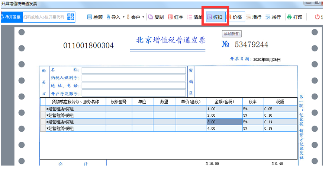Click invoice code 011001800304
325x173 pixels.
coord(89,45)
